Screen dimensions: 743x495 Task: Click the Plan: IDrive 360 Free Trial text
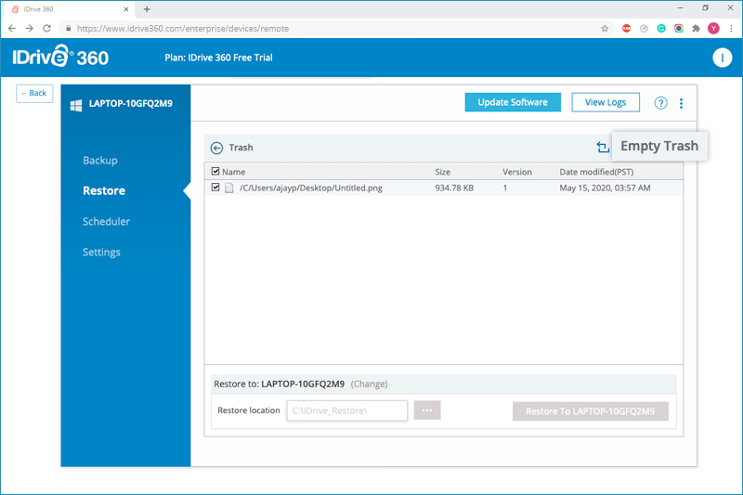click(x=218, y=58)
